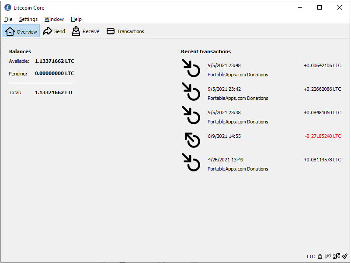Click the 4/26/2021 13:49 transaction date
This screenshot has height=263, width=351.
[226, 160]
